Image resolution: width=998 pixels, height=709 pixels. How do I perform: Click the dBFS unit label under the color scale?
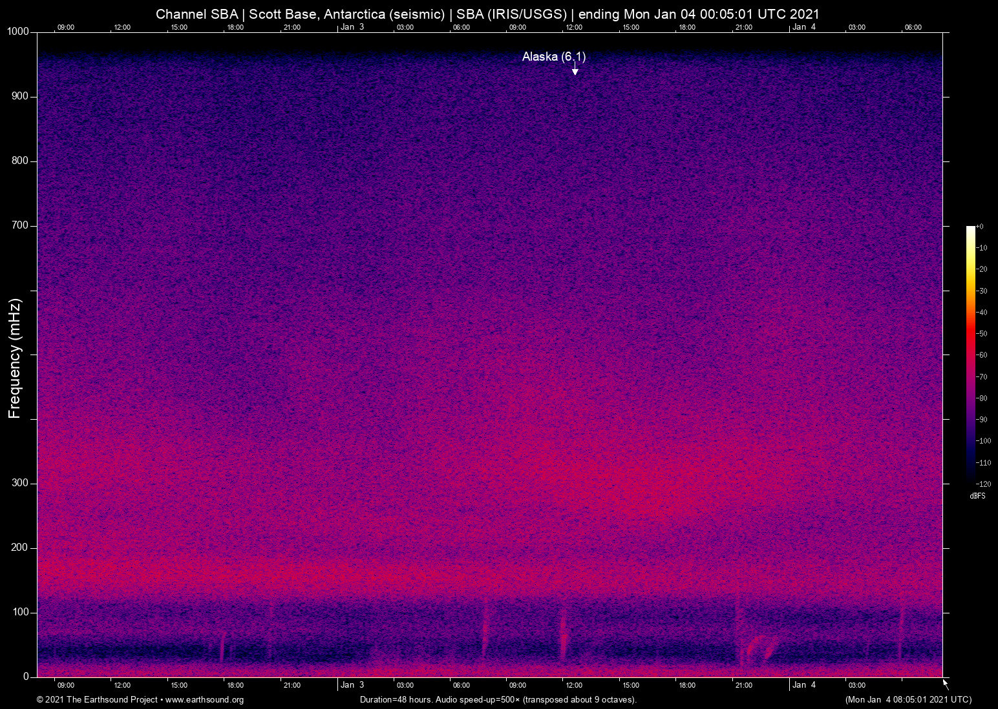pos(977,496)
